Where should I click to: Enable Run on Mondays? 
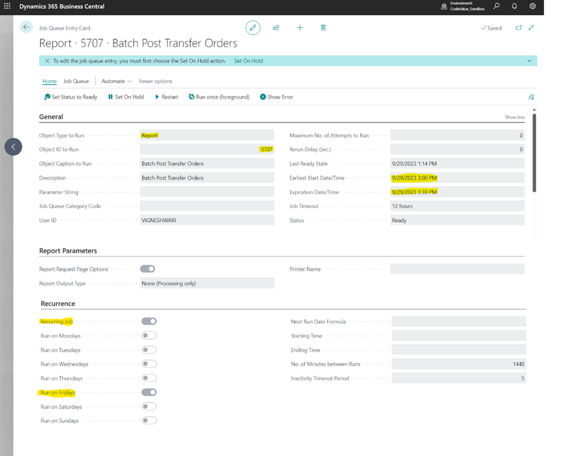click(x=149, y=336)
